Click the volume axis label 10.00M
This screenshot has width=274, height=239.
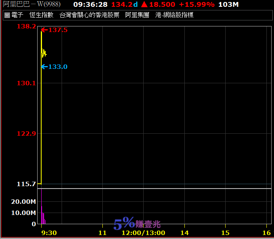pos(24,213)
